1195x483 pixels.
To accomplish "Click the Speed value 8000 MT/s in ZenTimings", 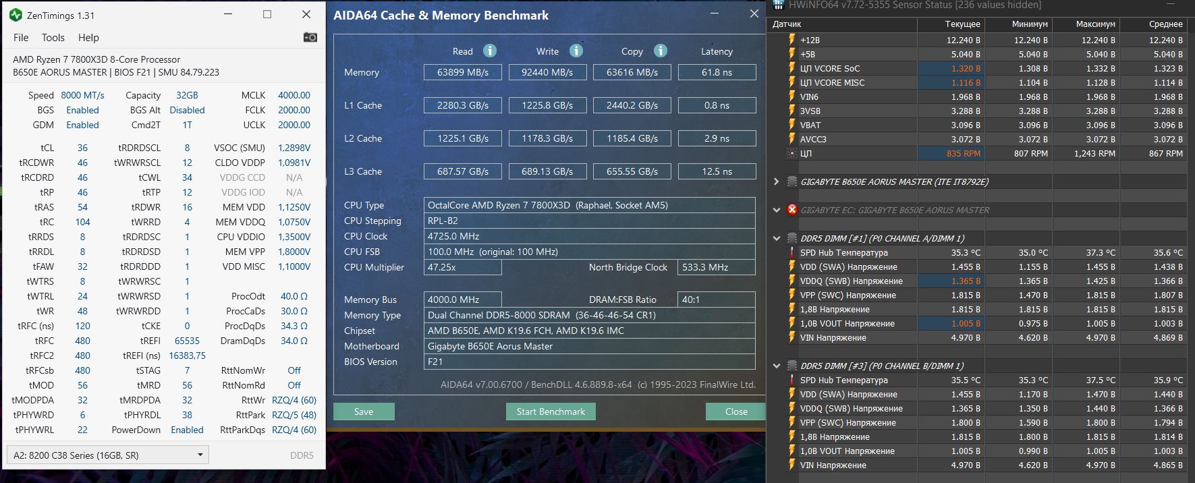I will click(82, 95).
